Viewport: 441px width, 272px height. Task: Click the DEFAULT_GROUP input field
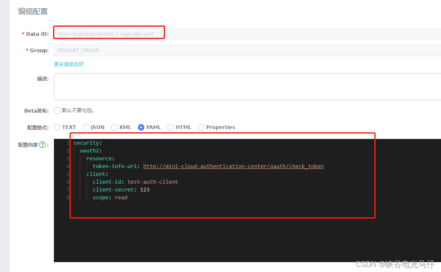248,51
